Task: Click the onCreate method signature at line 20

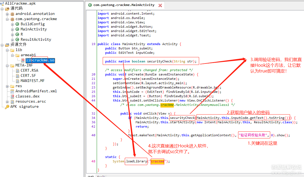Action: [x=152, y=74]
